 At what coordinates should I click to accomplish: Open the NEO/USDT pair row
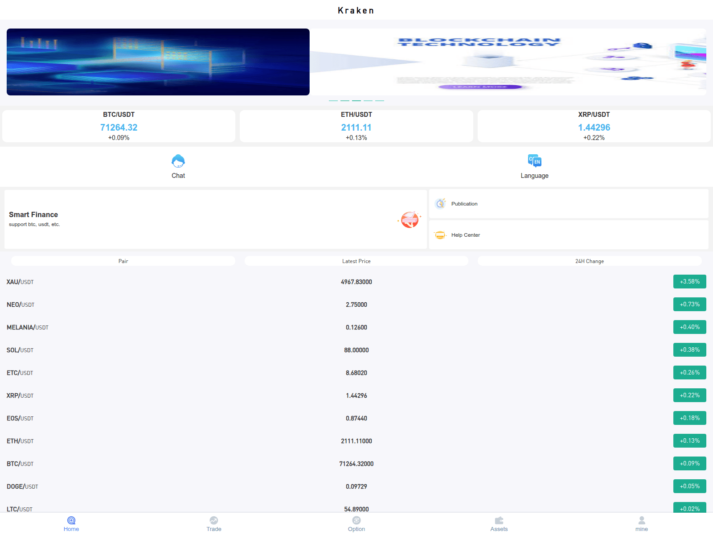pyautogui.click(x=356, y=305)
